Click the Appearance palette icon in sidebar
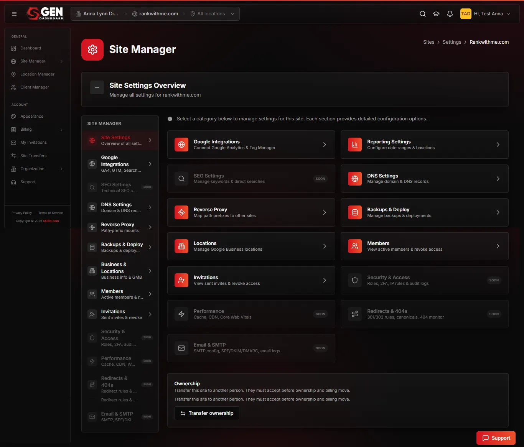Image resolution: width=524 pixels, height=447 pixels. [x=13, y=117]
